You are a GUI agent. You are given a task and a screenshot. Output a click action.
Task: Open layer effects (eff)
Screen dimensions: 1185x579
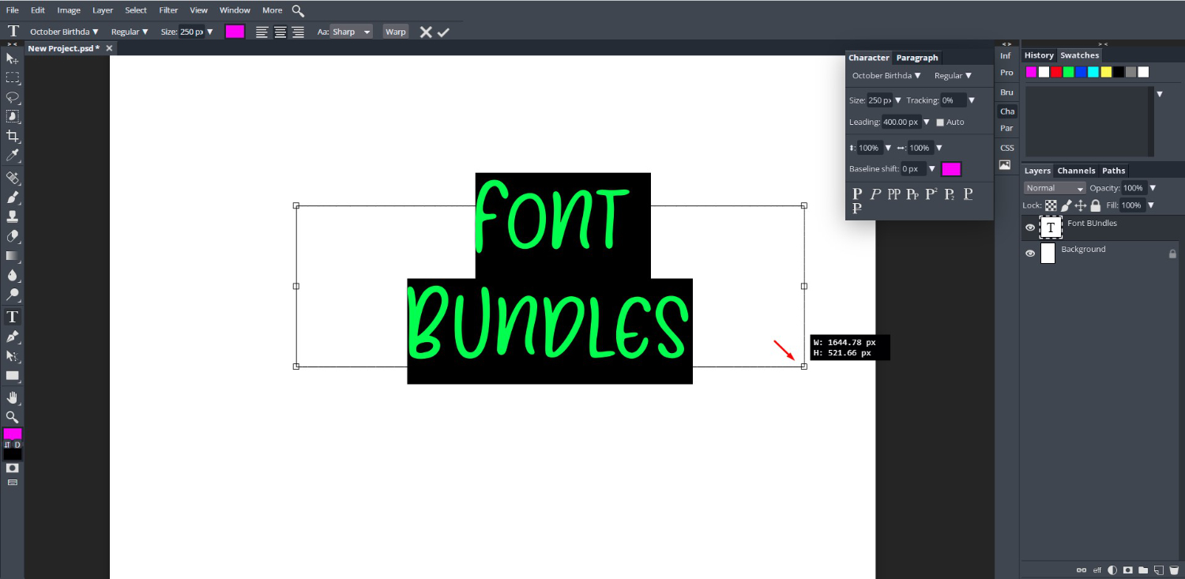click(x=1097, y=570)
